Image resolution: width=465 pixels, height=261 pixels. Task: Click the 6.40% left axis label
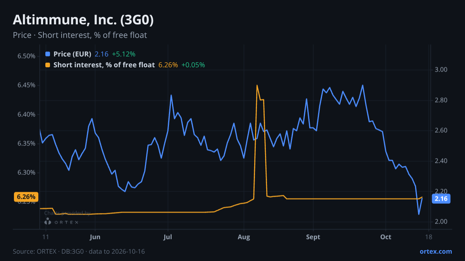click(x=26, y=114)
